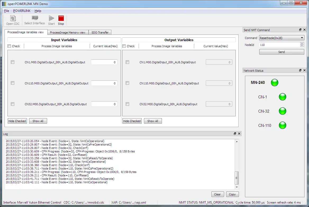Increment the NodeId spinner up arrow
This screenshot has height=207, width=309.
[x=302, y=44]
